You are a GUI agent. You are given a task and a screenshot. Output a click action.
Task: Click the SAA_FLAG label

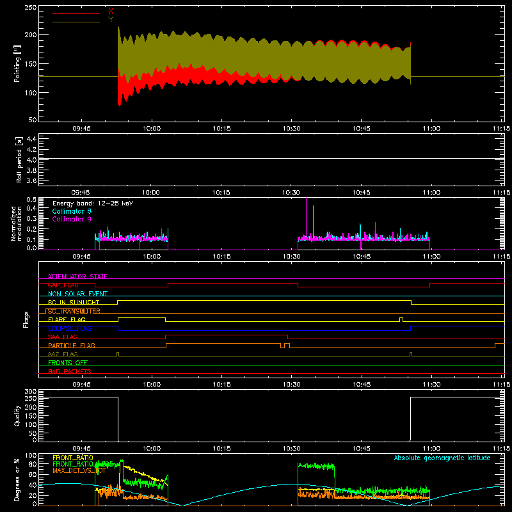63,337
